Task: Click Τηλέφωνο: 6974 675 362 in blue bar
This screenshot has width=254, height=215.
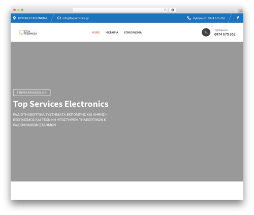Action: (x=209, y=18)
